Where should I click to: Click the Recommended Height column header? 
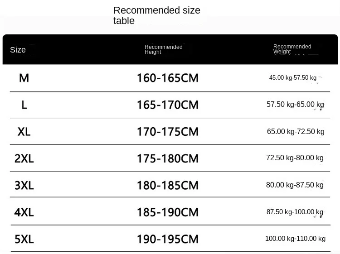(163, 49)
